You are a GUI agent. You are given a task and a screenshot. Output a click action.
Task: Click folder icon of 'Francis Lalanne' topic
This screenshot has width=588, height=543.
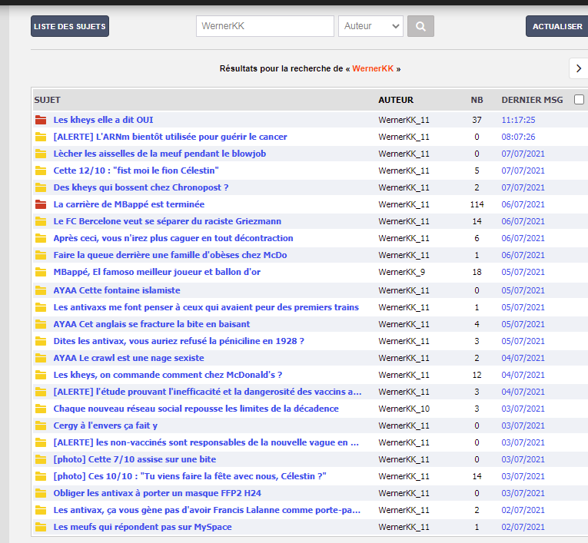click(41, 510)
